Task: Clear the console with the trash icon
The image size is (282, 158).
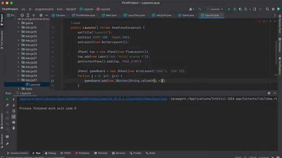Action: coord(14,128)
